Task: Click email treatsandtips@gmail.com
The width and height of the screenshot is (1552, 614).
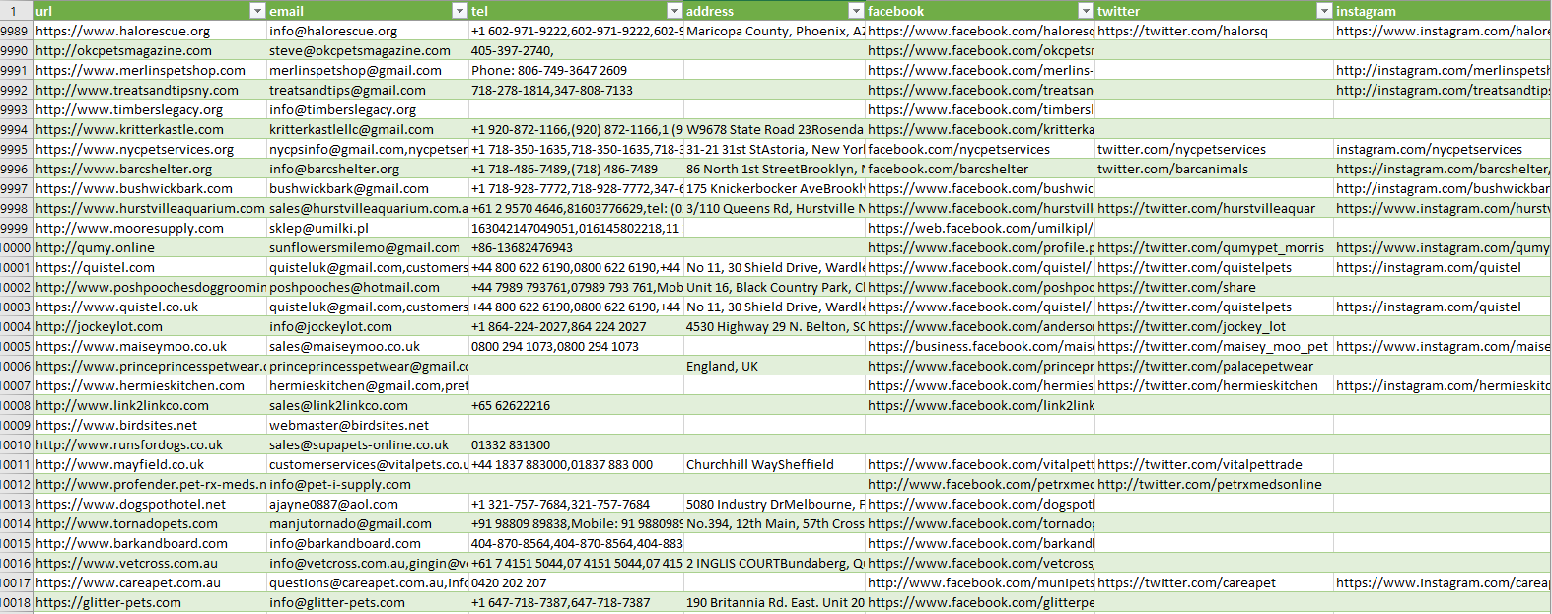Action: (x=368, y=90)
